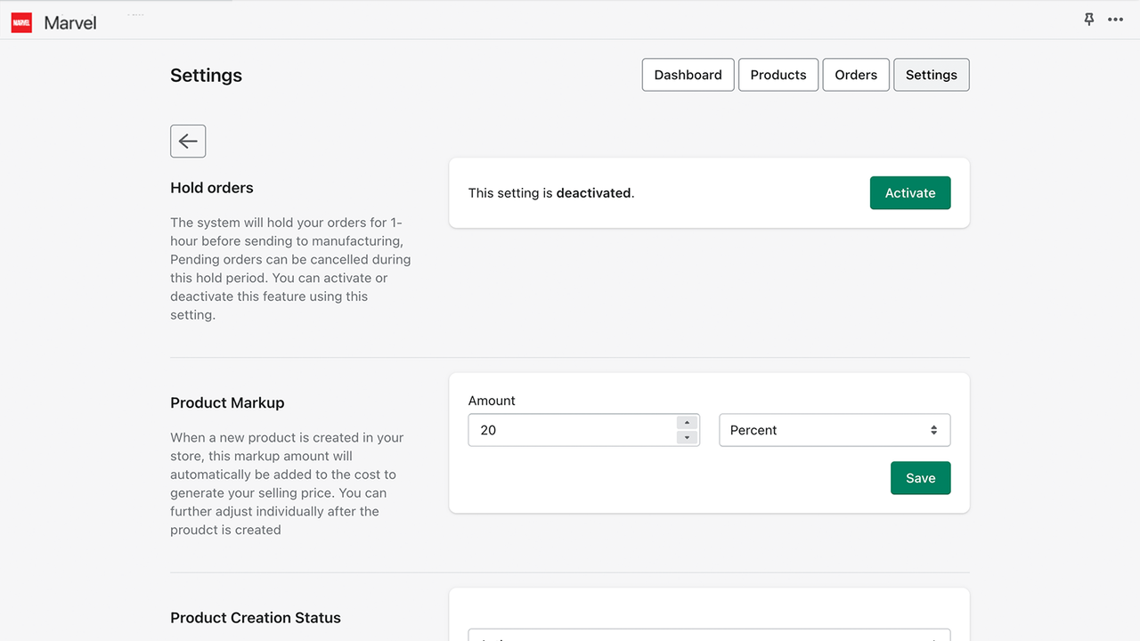1140x641 pixels.
Task: Click the Product Creation Status heading
Action: 256,618
